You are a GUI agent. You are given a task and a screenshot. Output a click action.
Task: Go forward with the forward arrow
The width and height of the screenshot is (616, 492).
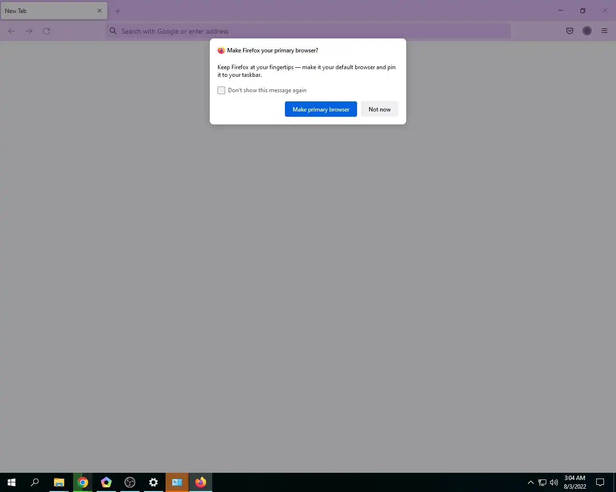[x=29, y=31]
